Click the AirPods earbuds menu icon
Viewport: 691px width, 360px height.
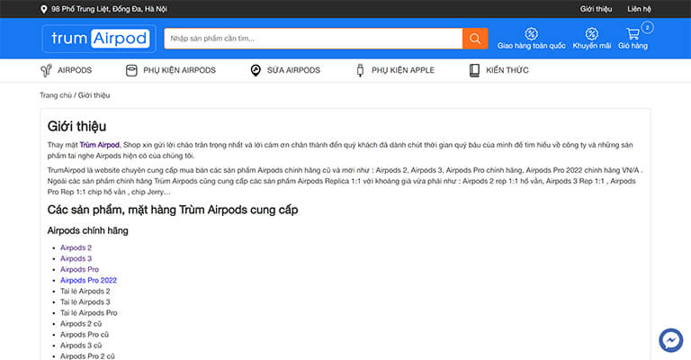[46, 70]
